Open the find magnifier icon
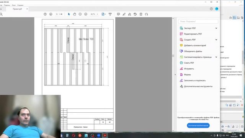 (x=1, y=15)
